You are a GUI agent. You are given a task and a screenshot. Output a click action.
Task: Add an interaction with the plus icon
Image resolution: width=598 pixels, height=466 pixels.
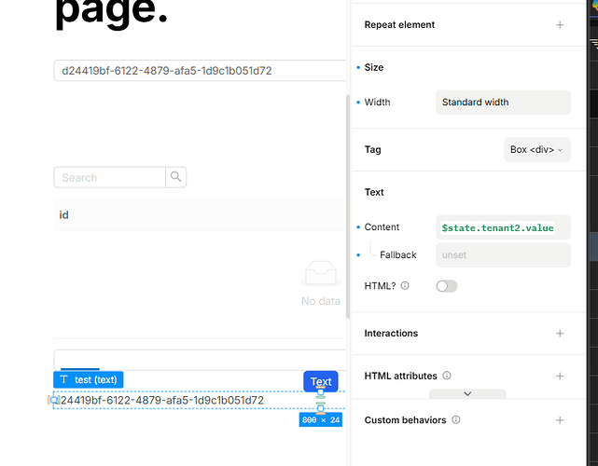[560, 334]
